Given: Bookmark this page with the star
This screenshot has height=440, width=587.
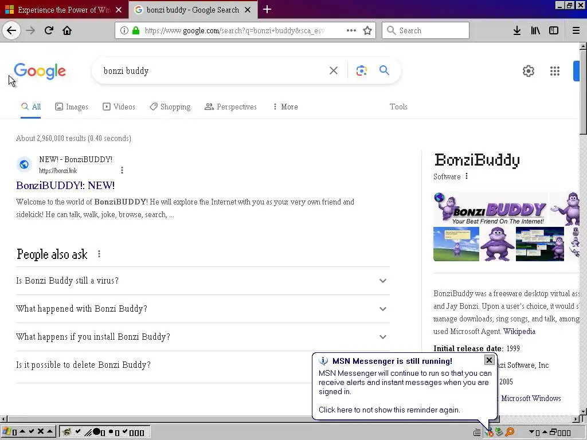Looking at the screenshot, I should (x=367, y=30).
